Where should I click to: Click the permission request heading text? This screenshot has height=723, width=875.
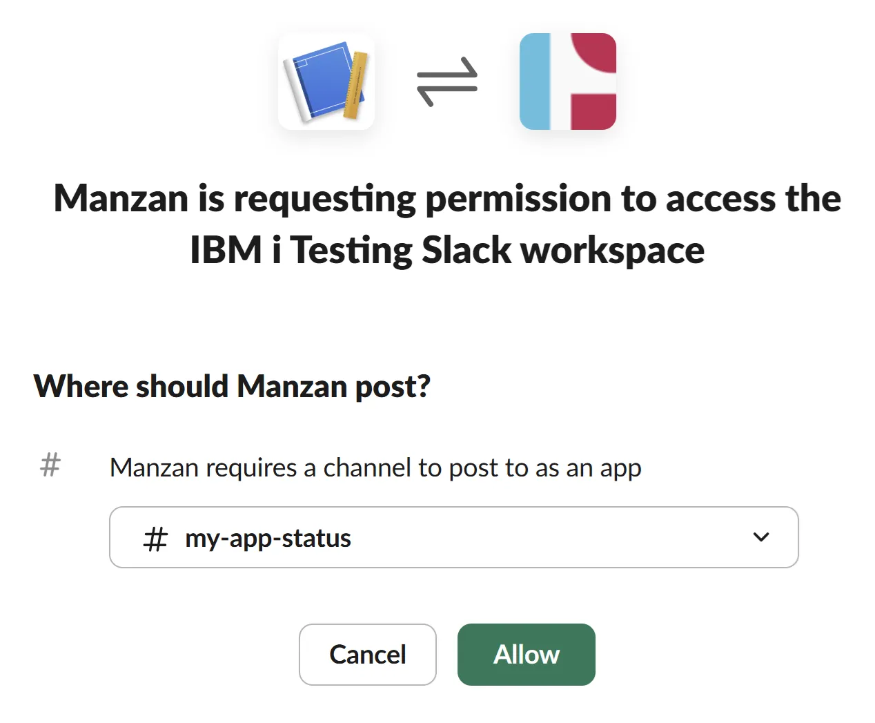click(x=446, y=224)
